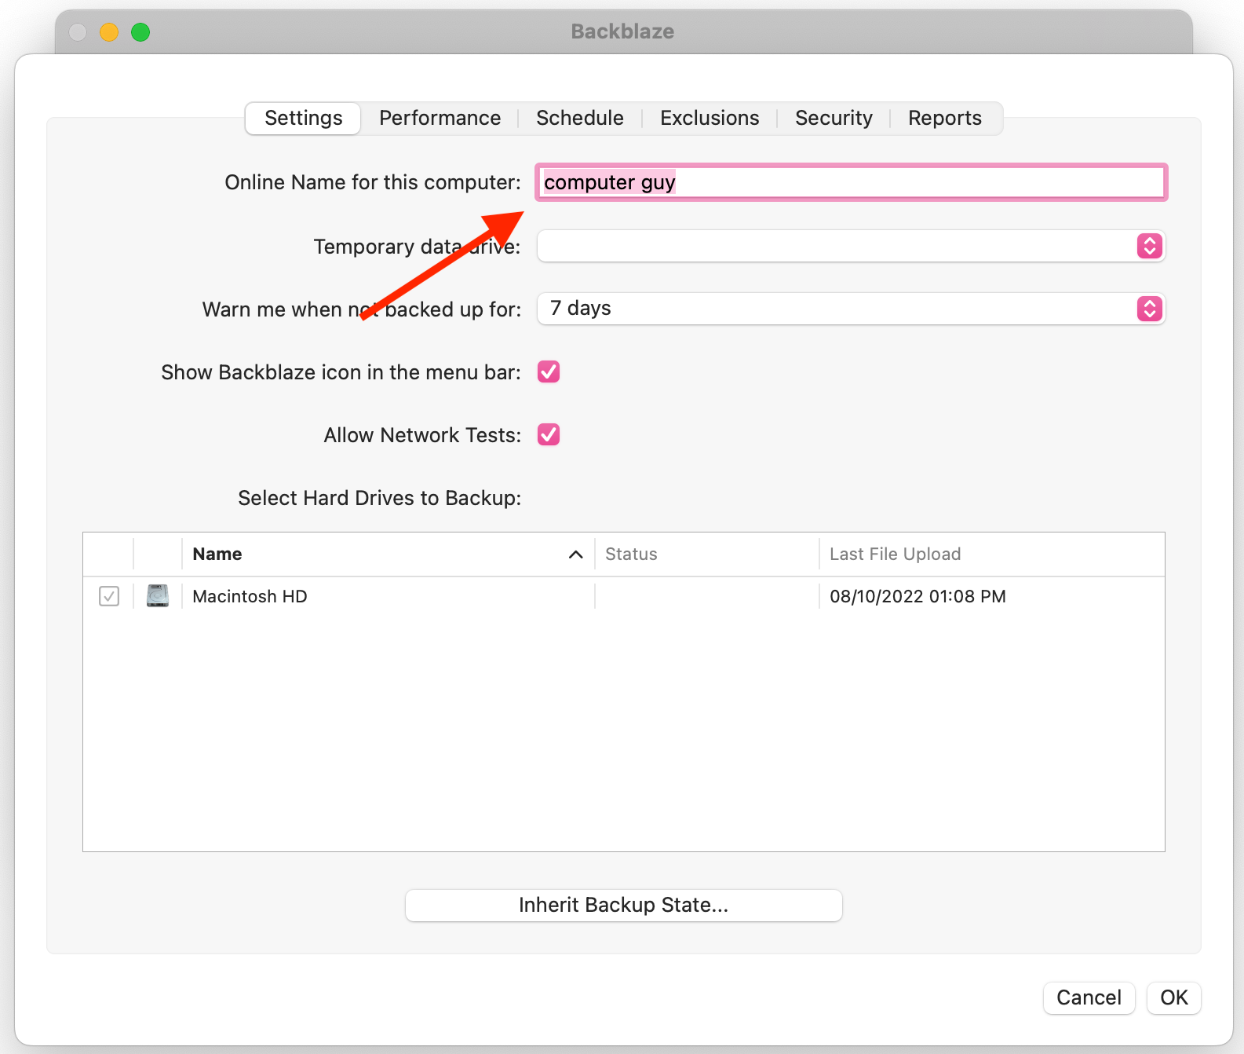Toggle Show Backblaze icon in menu bar

pos(549,371)
